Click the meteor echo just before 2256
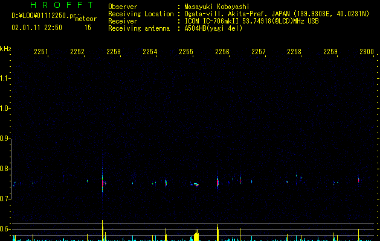Image resolution: width=380 pixels, height=241 pixels. 217,183
